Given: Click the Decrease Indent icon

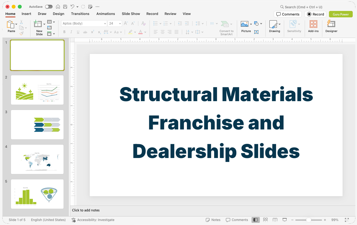Looking at the screenshot, I should (x=180, y=23).
